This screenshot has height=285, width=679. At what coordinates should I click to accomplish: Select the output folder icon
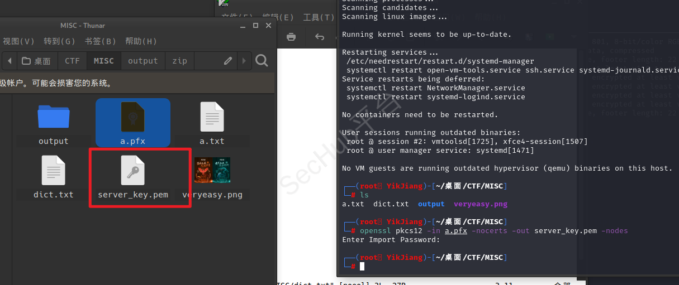[x=54, y=117]
